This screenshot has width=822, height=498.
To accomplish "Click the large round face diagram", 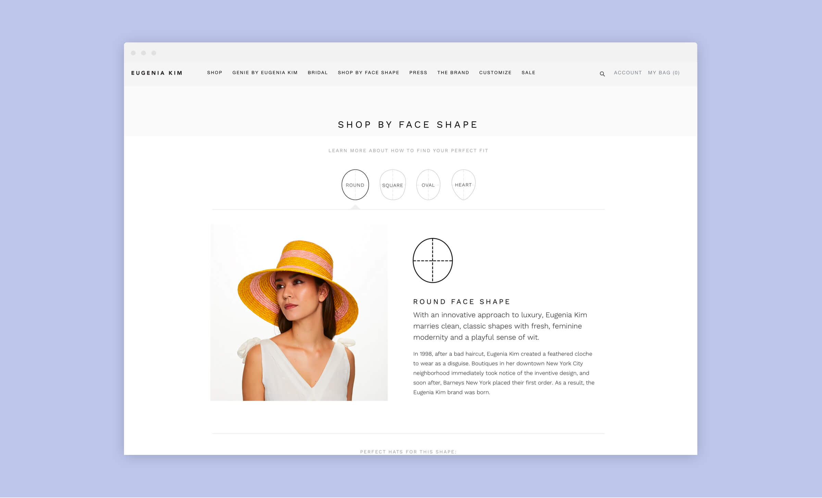I will tap(433, 261).
